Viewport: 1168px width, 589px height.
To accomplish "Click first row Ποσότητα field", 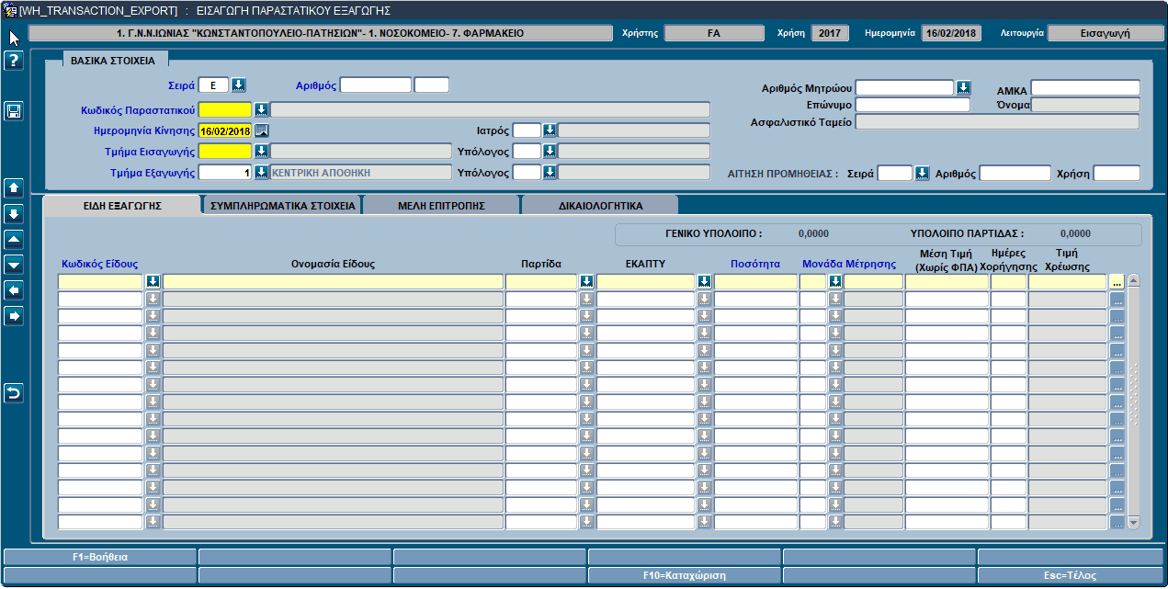I will [756, 282].
